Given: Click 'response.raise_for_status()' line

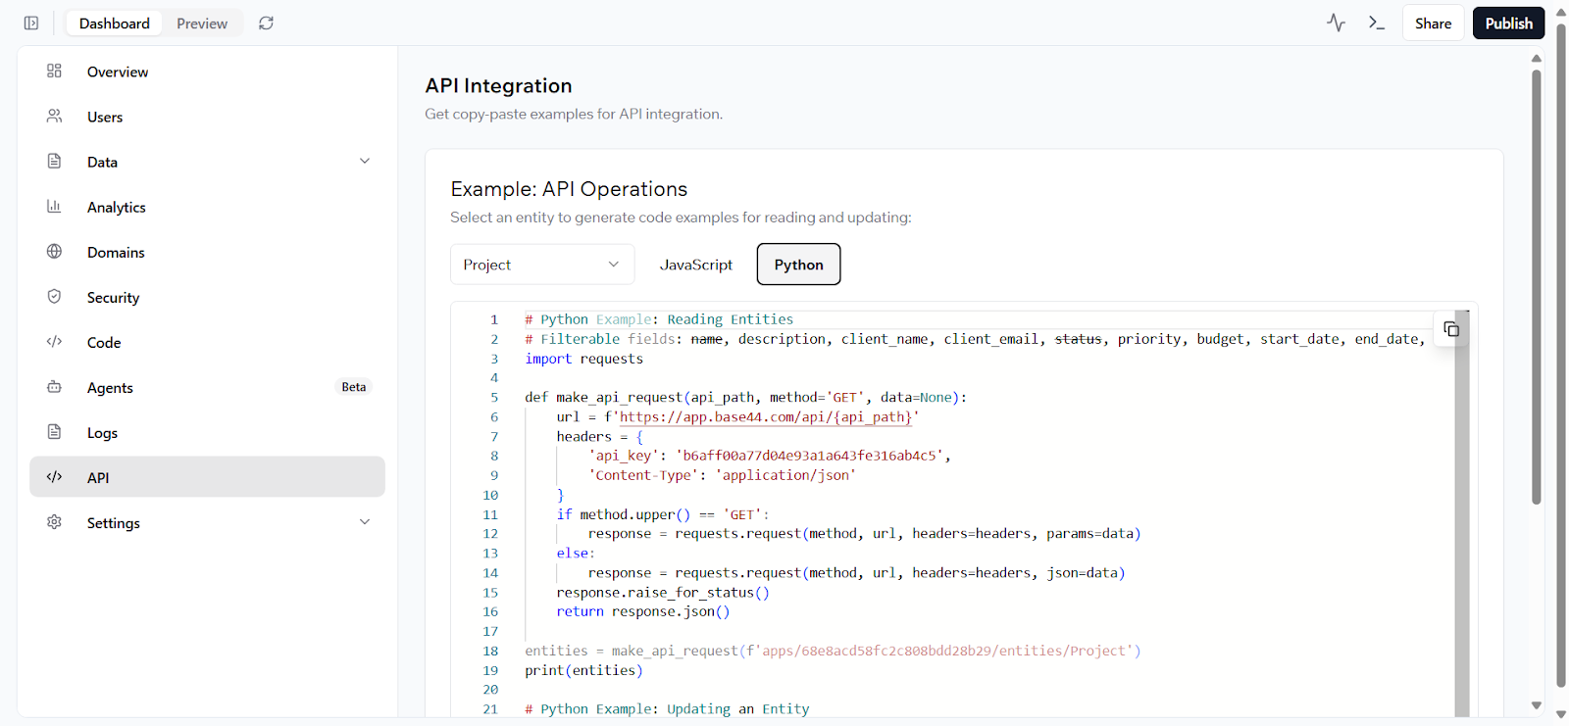Looking at the screenshot, I should [663, 593].
